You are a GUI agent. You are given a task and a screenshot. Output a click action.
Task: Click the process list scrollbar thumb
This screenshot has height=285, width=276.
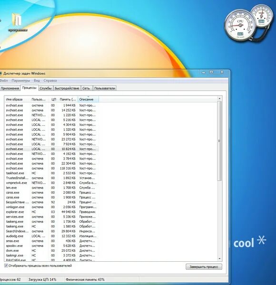tap(219, 141)
